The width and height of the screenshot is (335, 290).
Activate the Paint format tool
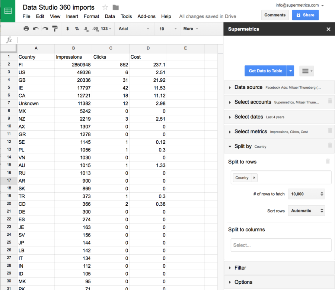click(x=55, y=29)
